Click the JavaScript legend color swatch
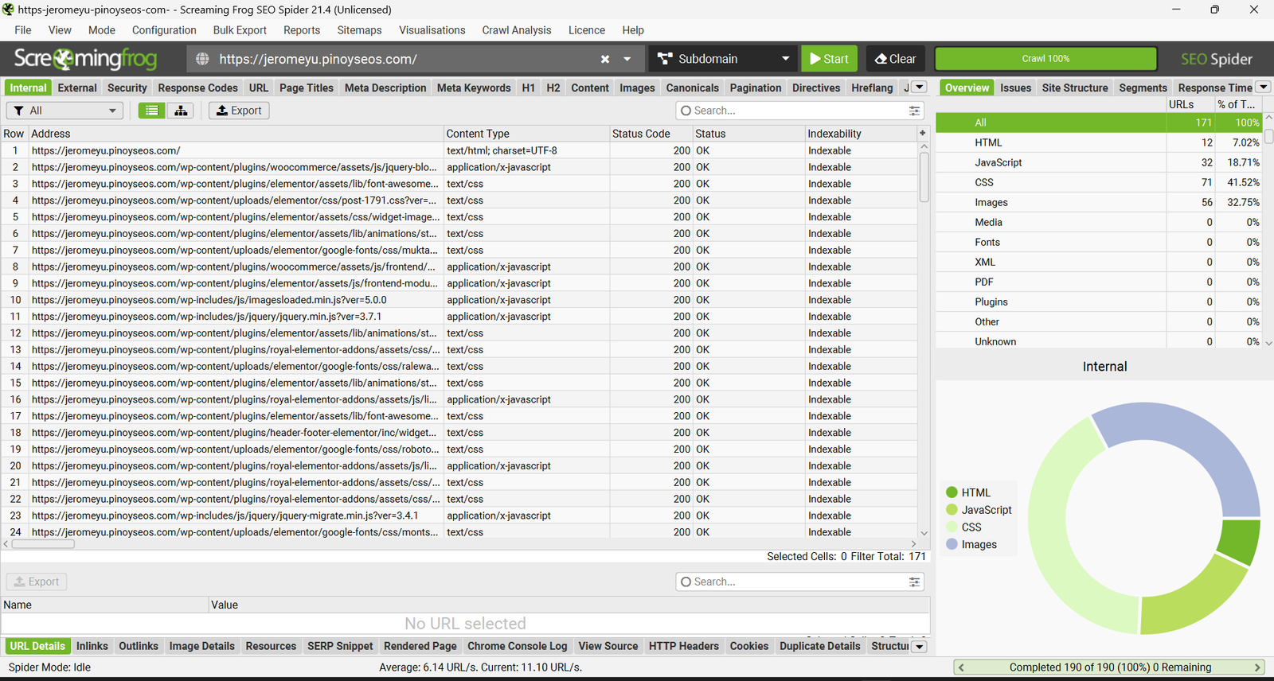 tap(952, 510)
